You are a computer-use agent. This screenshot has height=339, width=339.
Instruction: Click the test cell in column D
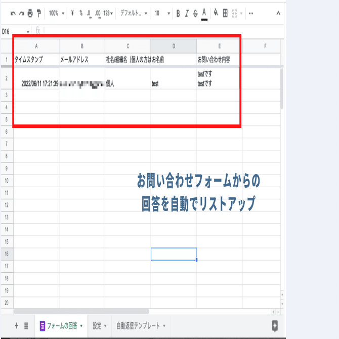point(174,78)
